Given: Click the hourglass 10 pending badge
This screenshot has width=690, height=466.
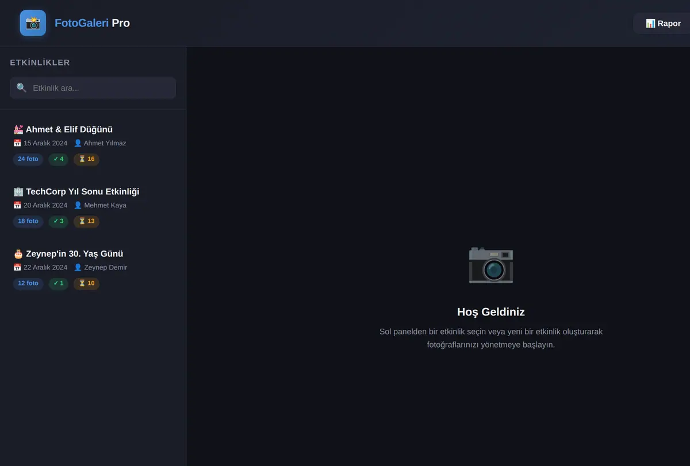Looking at the screenshot, I should (x=86, y=283).
